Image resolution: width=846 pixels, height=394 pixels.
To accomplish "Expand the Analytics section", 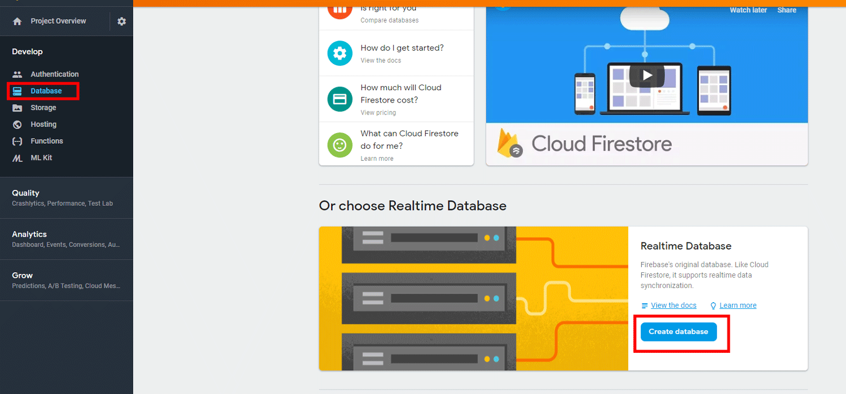I will (x=29, y=234).
